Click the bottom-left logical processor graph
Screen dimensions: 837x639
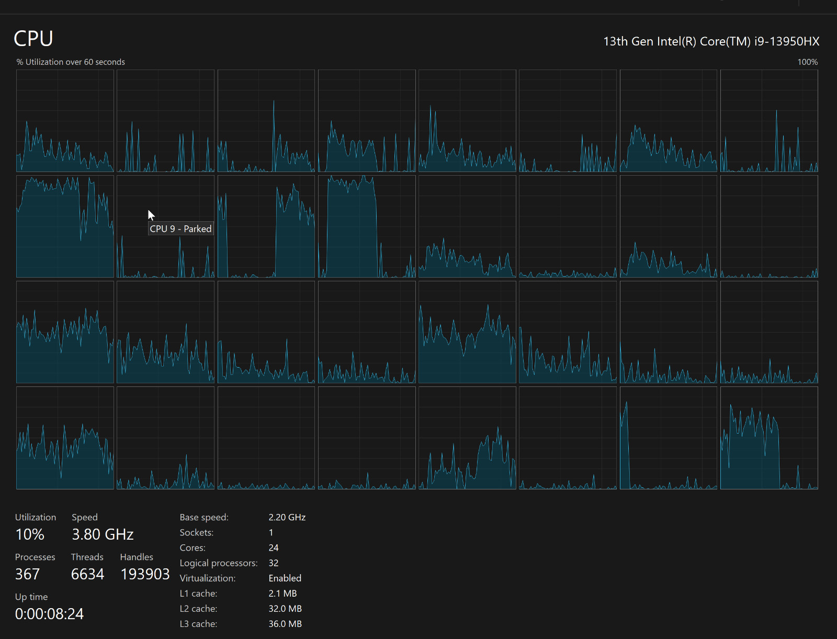click(65, 438)
